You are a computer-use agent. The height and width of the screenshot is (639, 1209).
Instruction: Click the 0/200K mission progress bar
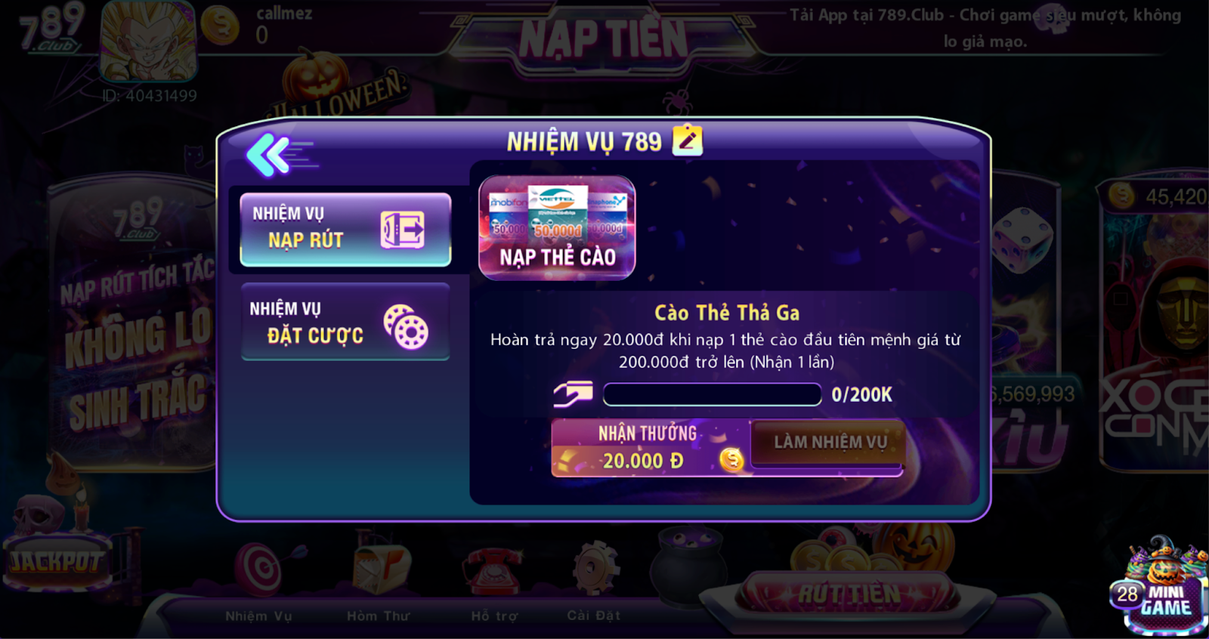[x=712, y=394]
